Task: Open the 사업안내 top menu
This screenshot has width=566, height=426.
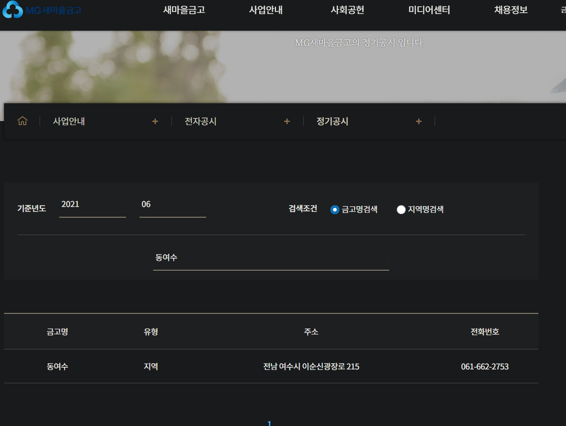Action: click(x=266, y=10)
